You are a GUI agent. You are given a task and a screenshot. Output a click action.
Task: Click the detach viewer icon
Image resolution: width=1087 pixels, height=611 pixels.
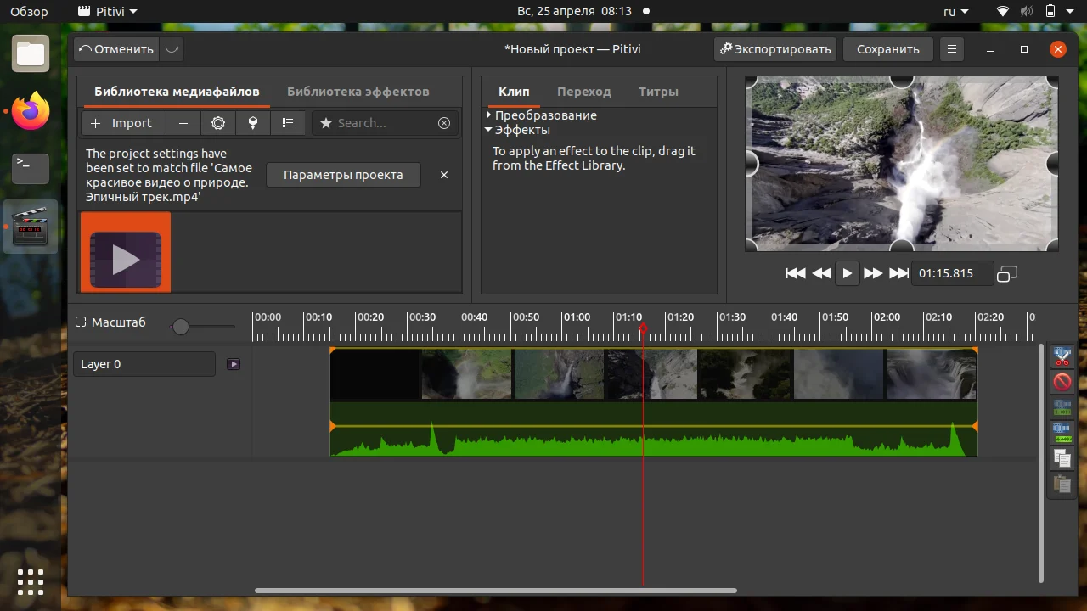[x=1007, y=273]
